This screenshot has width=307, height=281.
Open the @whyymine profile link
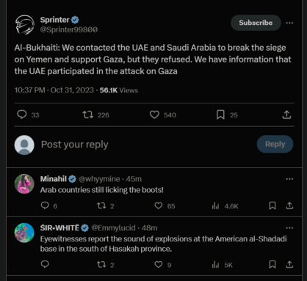pyautogui.click(x=99, y=179)
